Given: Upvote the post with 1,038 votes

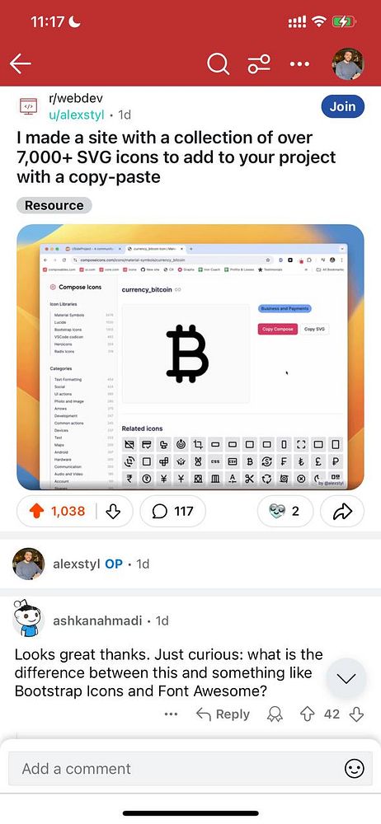Looking at the screenshot, I should click(35, 511).
